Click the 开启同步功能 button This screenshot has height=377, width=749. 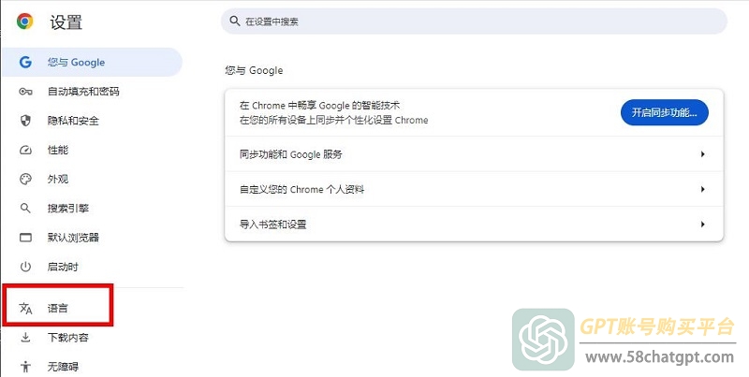point(665,112)
